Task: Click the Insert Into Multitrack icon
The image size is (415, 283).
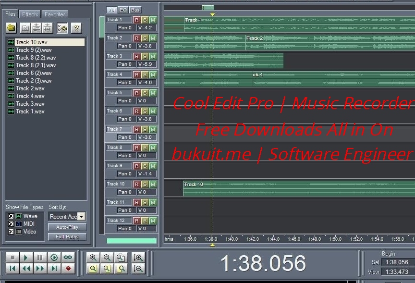Action: [37, 28]
